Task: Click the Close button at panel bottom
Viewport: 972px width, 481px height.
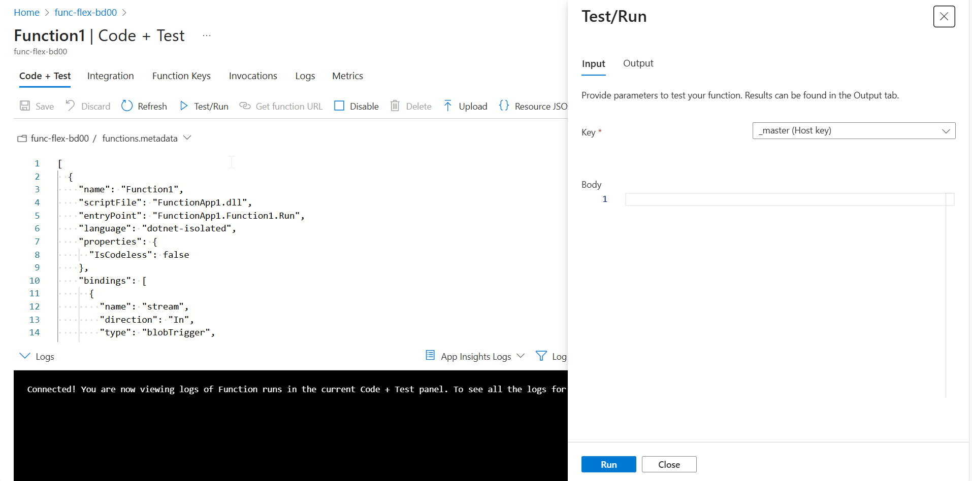Action: click(x=669, y=464)
